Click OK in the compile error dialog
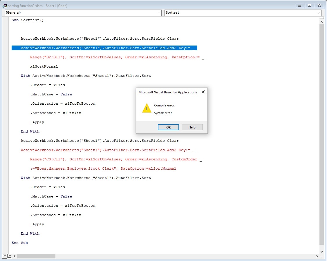 coord(168,127)
